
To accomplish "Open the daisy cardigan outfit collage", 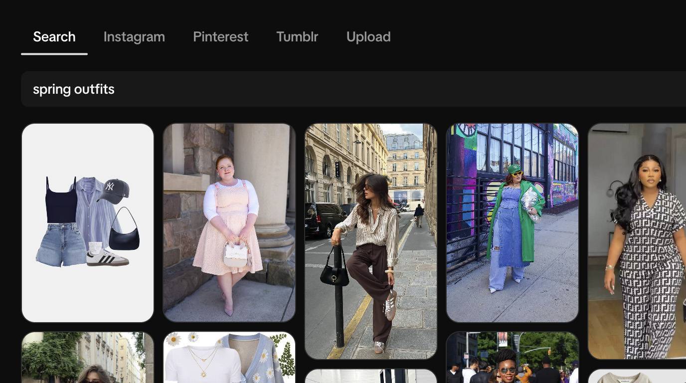I will click(x=229, y=357).
